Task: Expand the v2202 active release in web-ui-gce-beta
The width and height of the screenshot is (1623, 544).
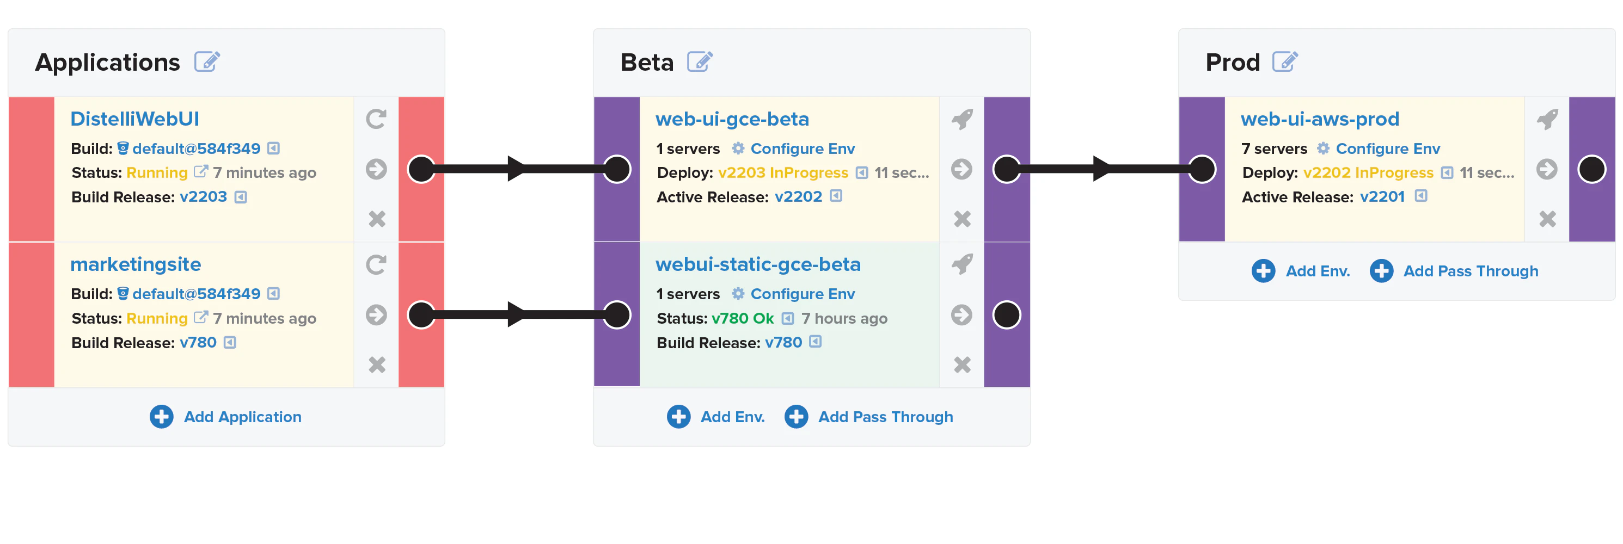Action: tap(836, 196)
